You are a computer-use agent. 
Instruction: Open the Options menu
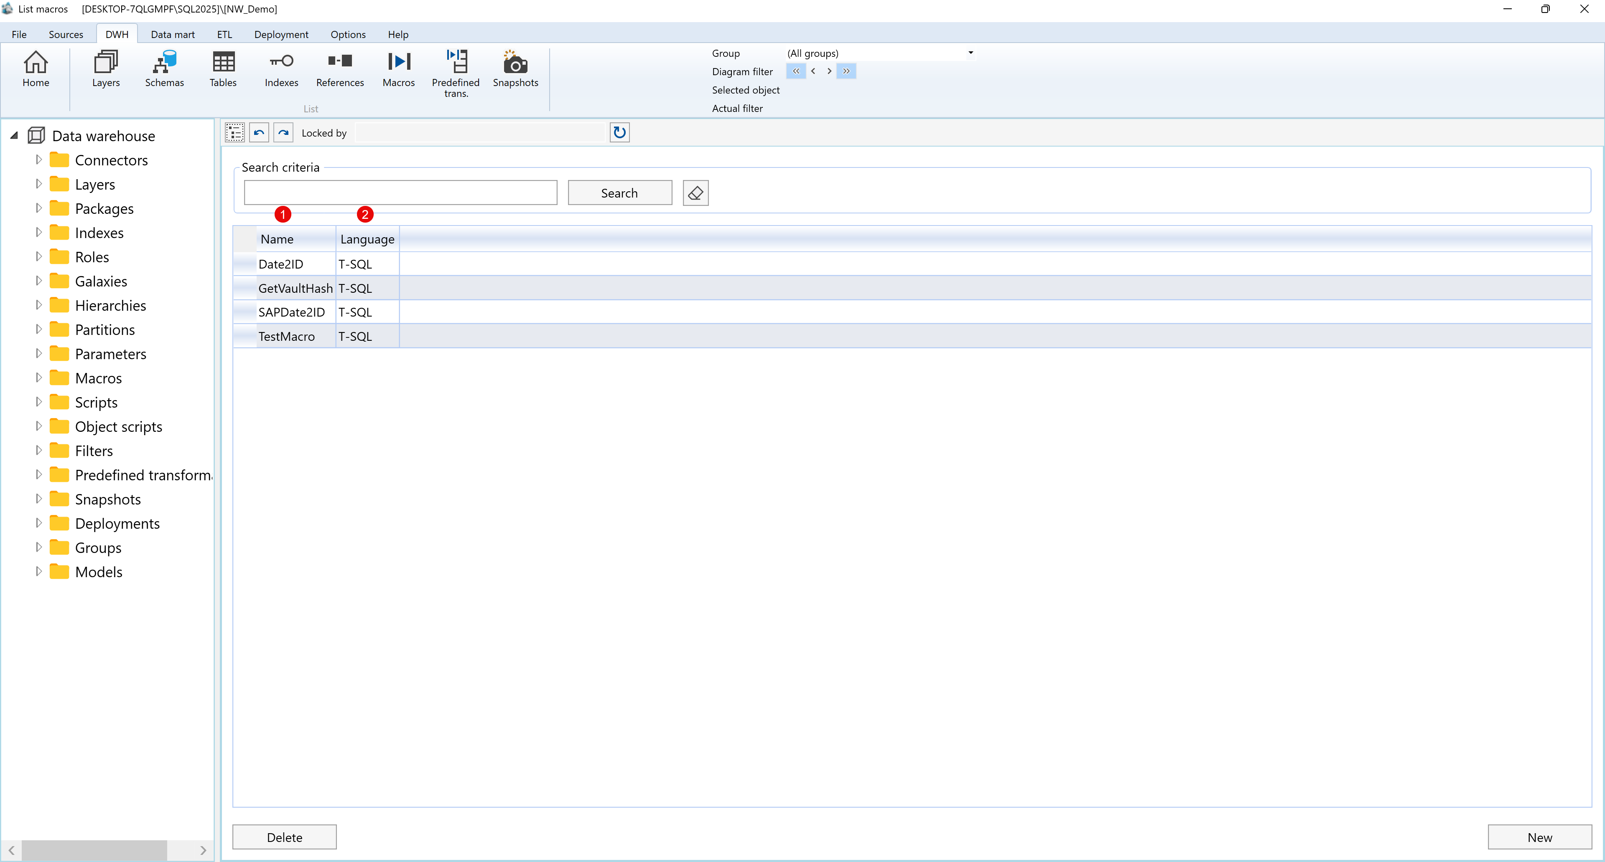(348, 34)
